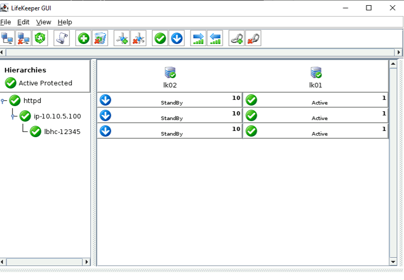404x280 pixels.
Task: Click the httpd Active check icon on lk01
Action: tap(251, 100)
